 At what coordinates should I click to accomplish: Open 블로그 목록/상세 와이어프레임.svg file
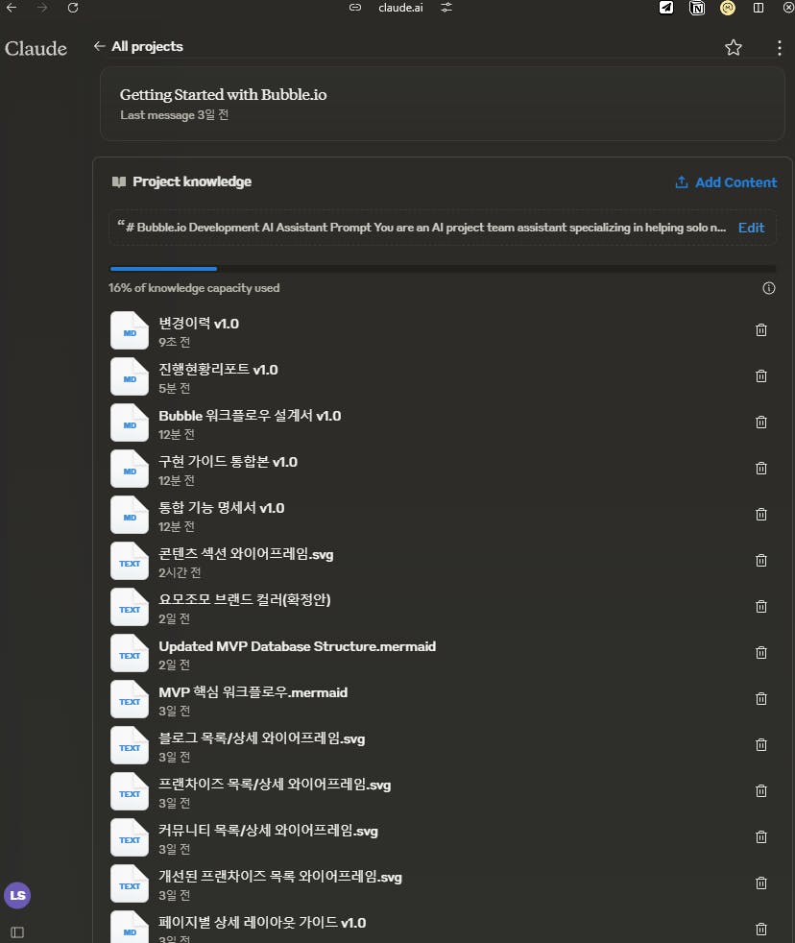pyautogui.click(x=261, y=738)
